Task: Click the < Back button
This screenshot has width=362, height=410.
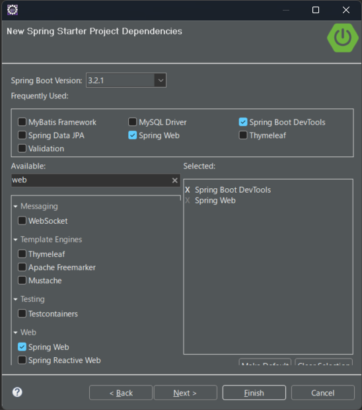Action: point(121,393)
